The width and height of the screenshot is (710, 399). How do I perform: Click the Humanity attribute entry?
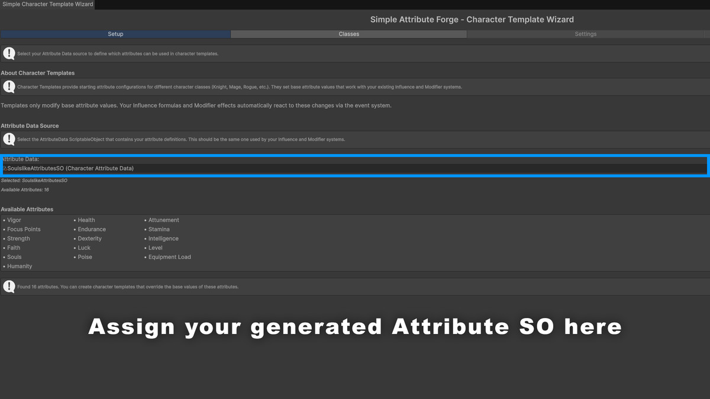pyautogui.click(x=18, y=266)
